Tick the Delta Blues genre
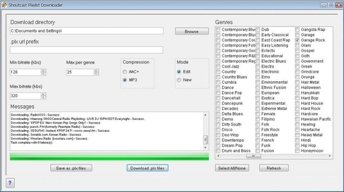This screenshot has width=344, height=192. 218,114
